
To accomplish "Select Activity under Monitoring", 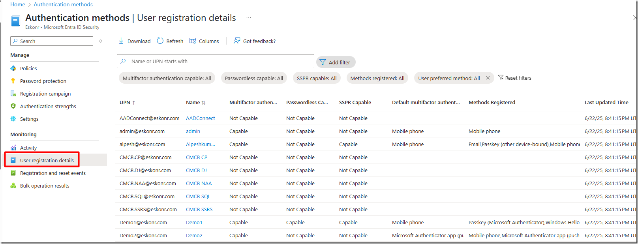I will pyautogui.click(x=28, y=148).
